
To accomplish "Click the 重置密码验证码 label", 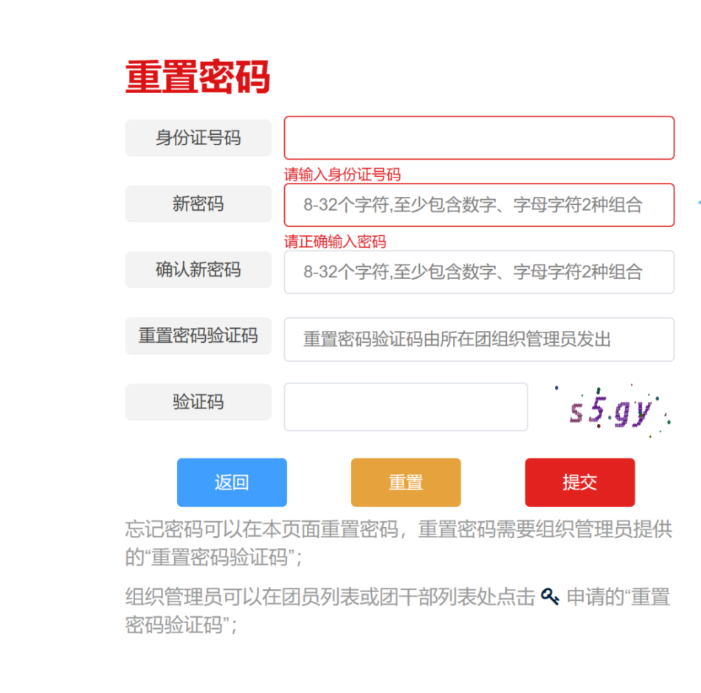I will pos(198,336).
